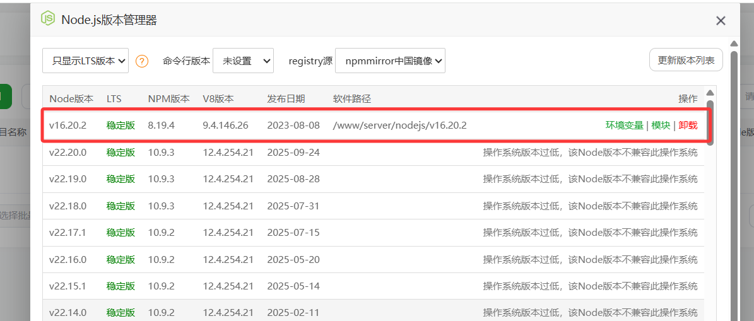Click the 更新版本列表 button

pyautogui.click(x=686, y=60)
